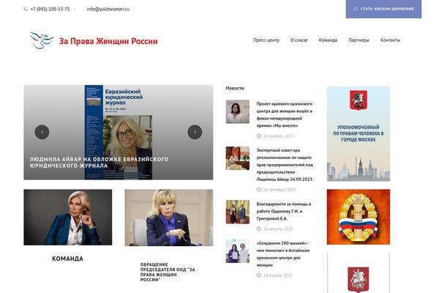The height and width of the screenshot is (293, 439).
Task: Open the О союзе menu item
Action: point(299,40)
